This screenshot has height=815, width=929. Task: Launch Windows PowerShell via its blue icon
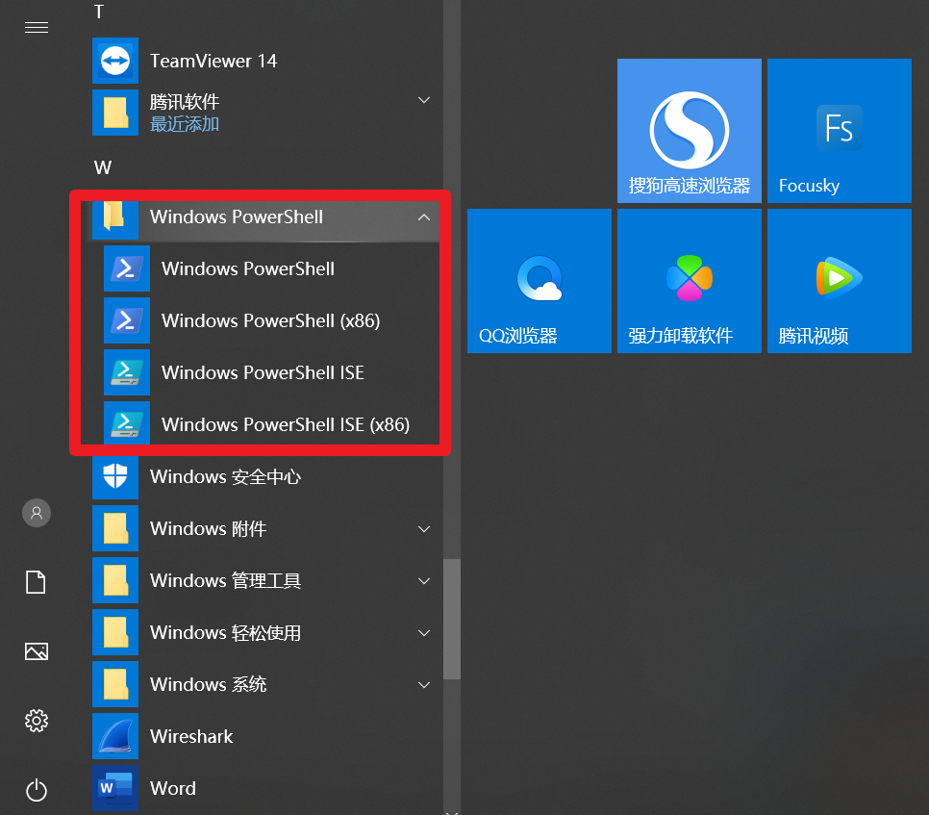[127, 268]
